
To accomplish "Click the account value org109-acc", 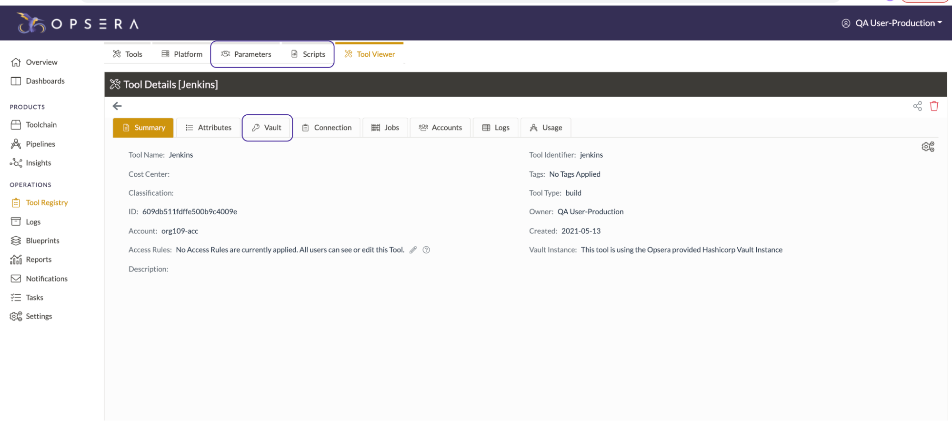I will tap(180, 231).
